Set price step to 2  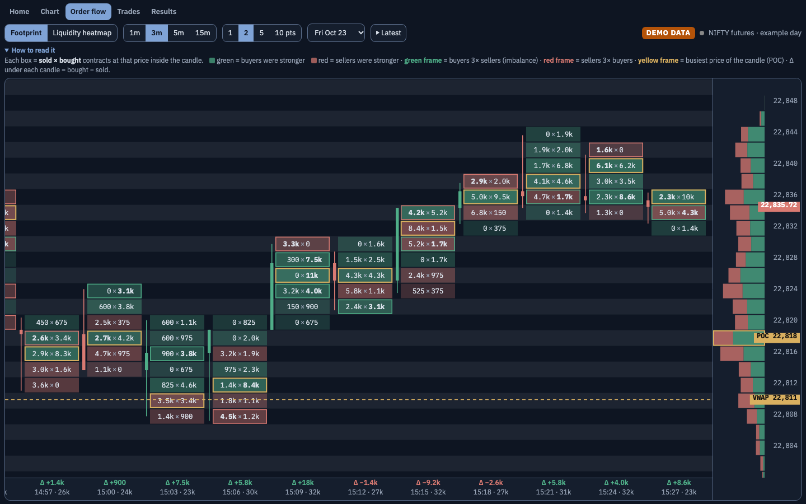click(246, 33)
